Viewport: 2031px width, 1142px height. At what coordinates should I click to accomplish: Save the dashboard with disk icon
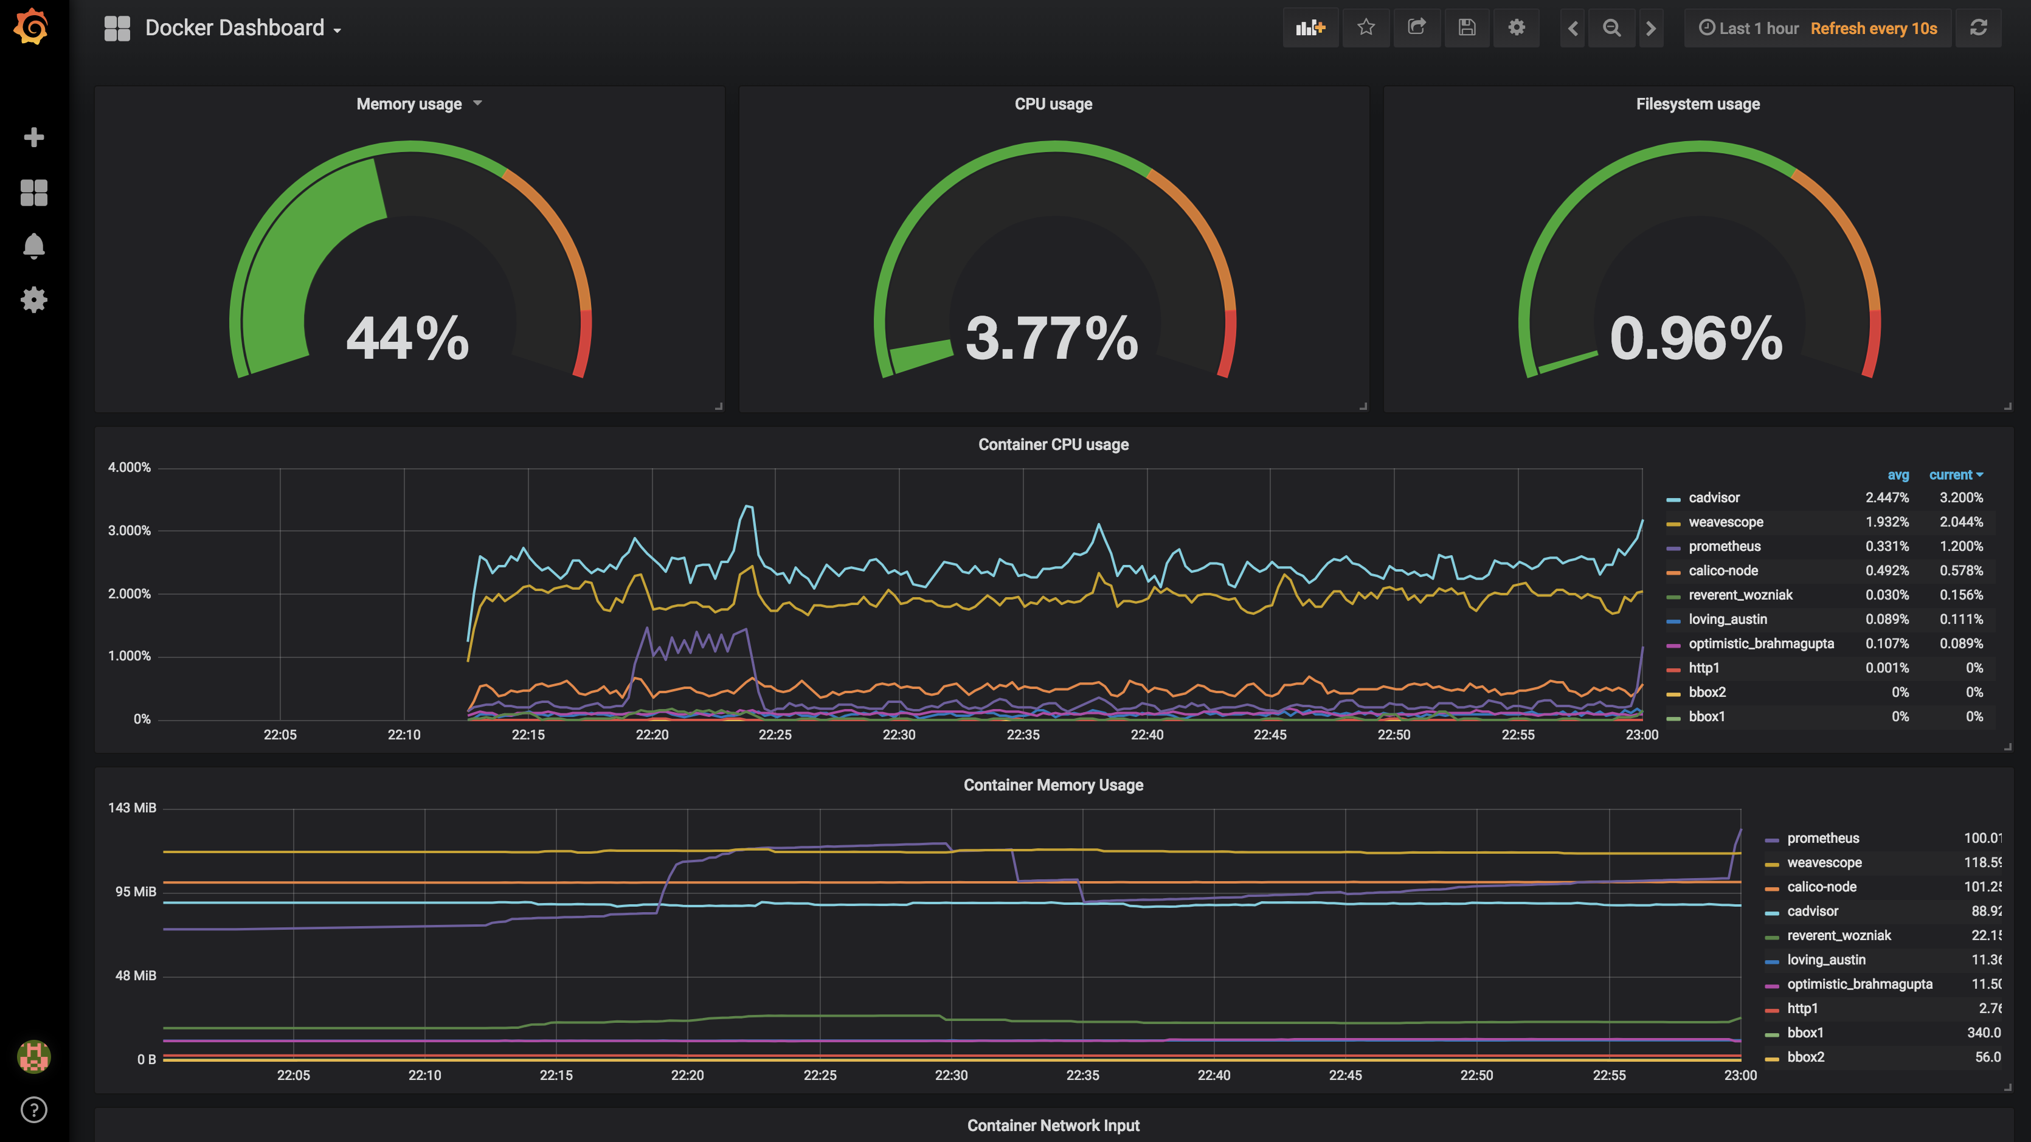[x=1467, y=29]
